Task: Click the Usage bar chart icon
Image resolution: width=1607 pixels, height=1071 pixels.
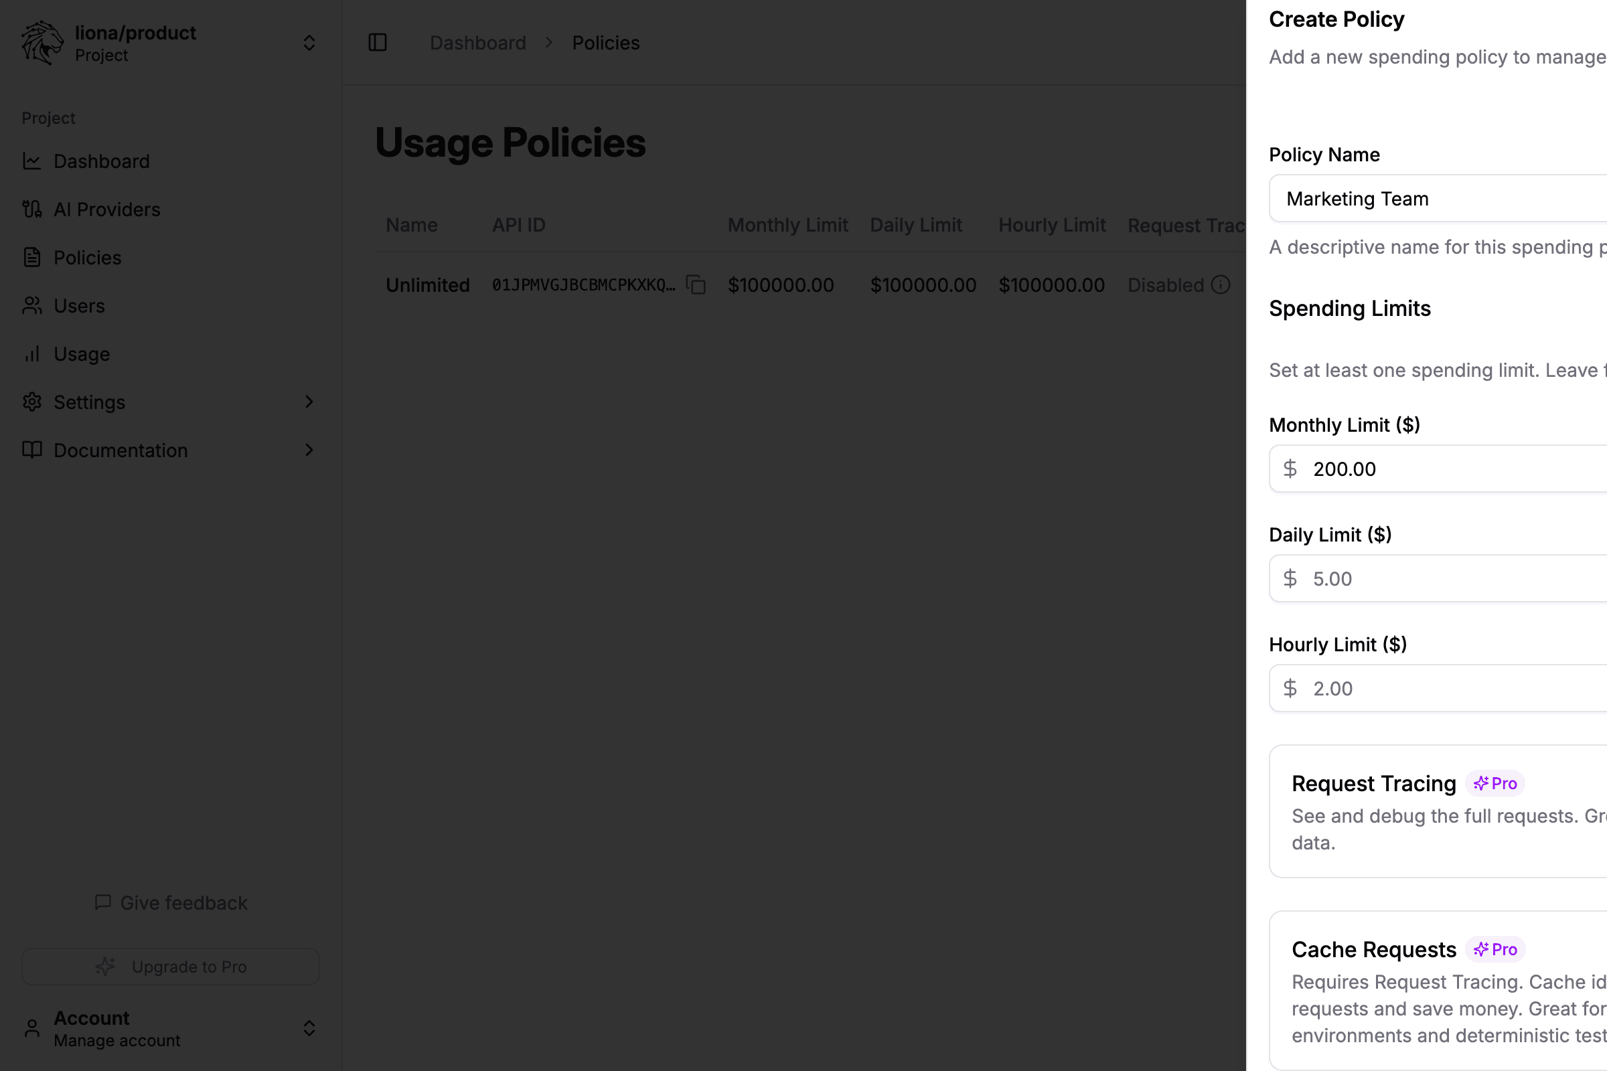Action: tap(32, 354)
